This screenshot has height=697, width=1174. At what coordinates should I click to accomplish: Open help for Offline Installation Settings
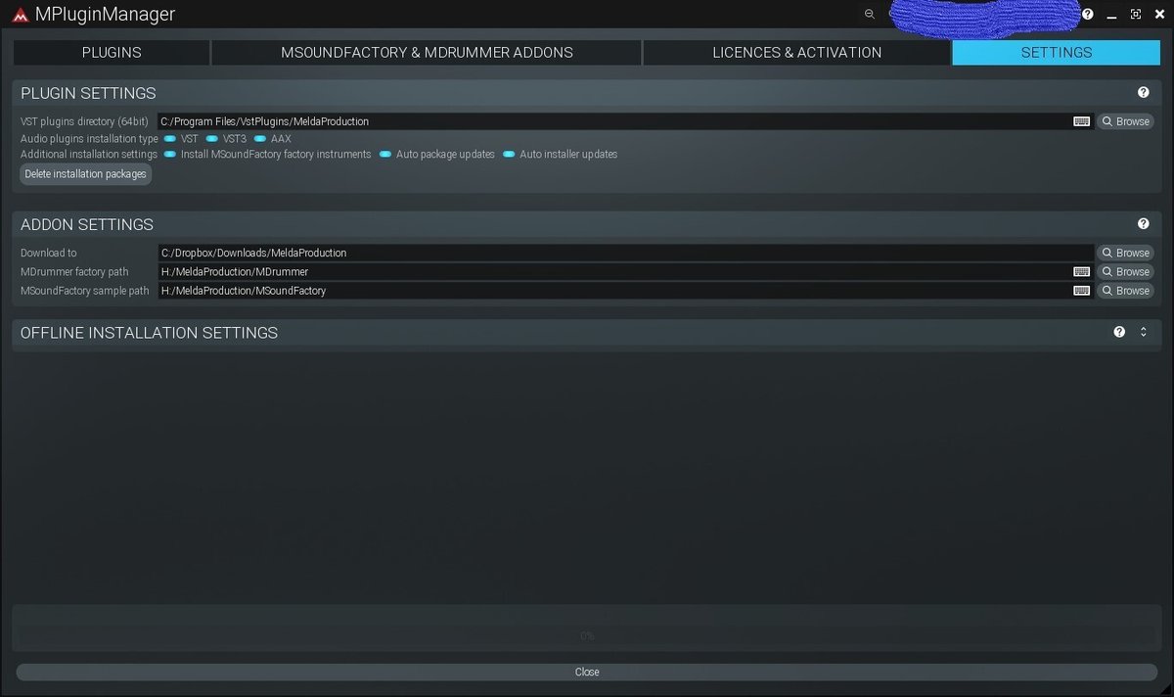click(x=1119, y=332)
